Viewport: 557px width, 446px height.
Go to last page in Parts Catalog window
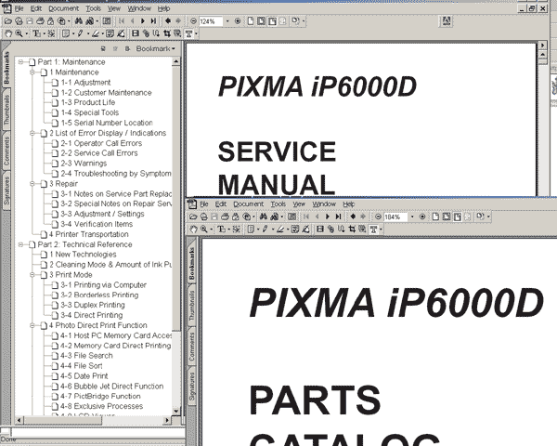tap(338, 216)
